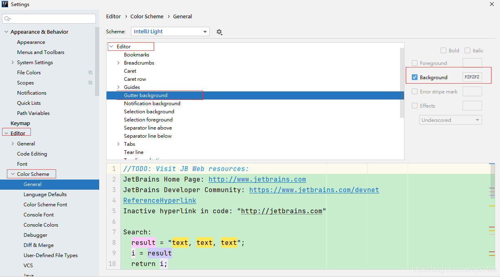Viewport: 500px width, 277px height.
Task: Collapse Appearance & Behavior section
Action: tap(6, 32)
